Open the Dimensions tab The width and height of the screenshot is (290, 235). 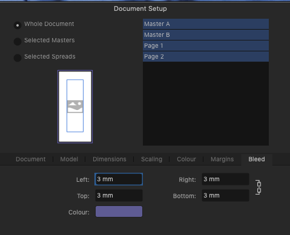[x=110, y=159]
